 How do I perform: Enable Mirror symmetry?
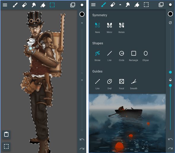pyautogui.click(x=109, y=28)
